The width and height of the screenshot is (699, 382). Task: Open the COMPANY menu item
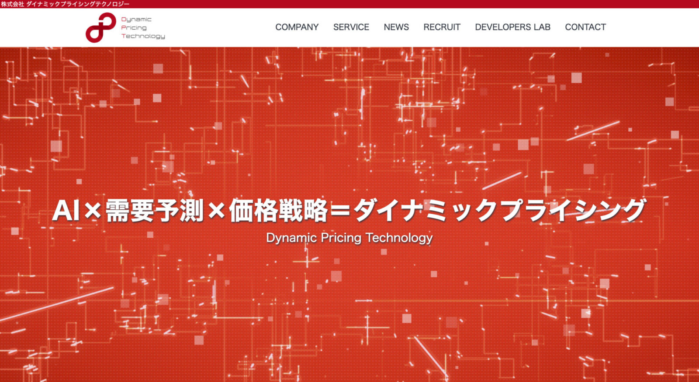point(297,27)
